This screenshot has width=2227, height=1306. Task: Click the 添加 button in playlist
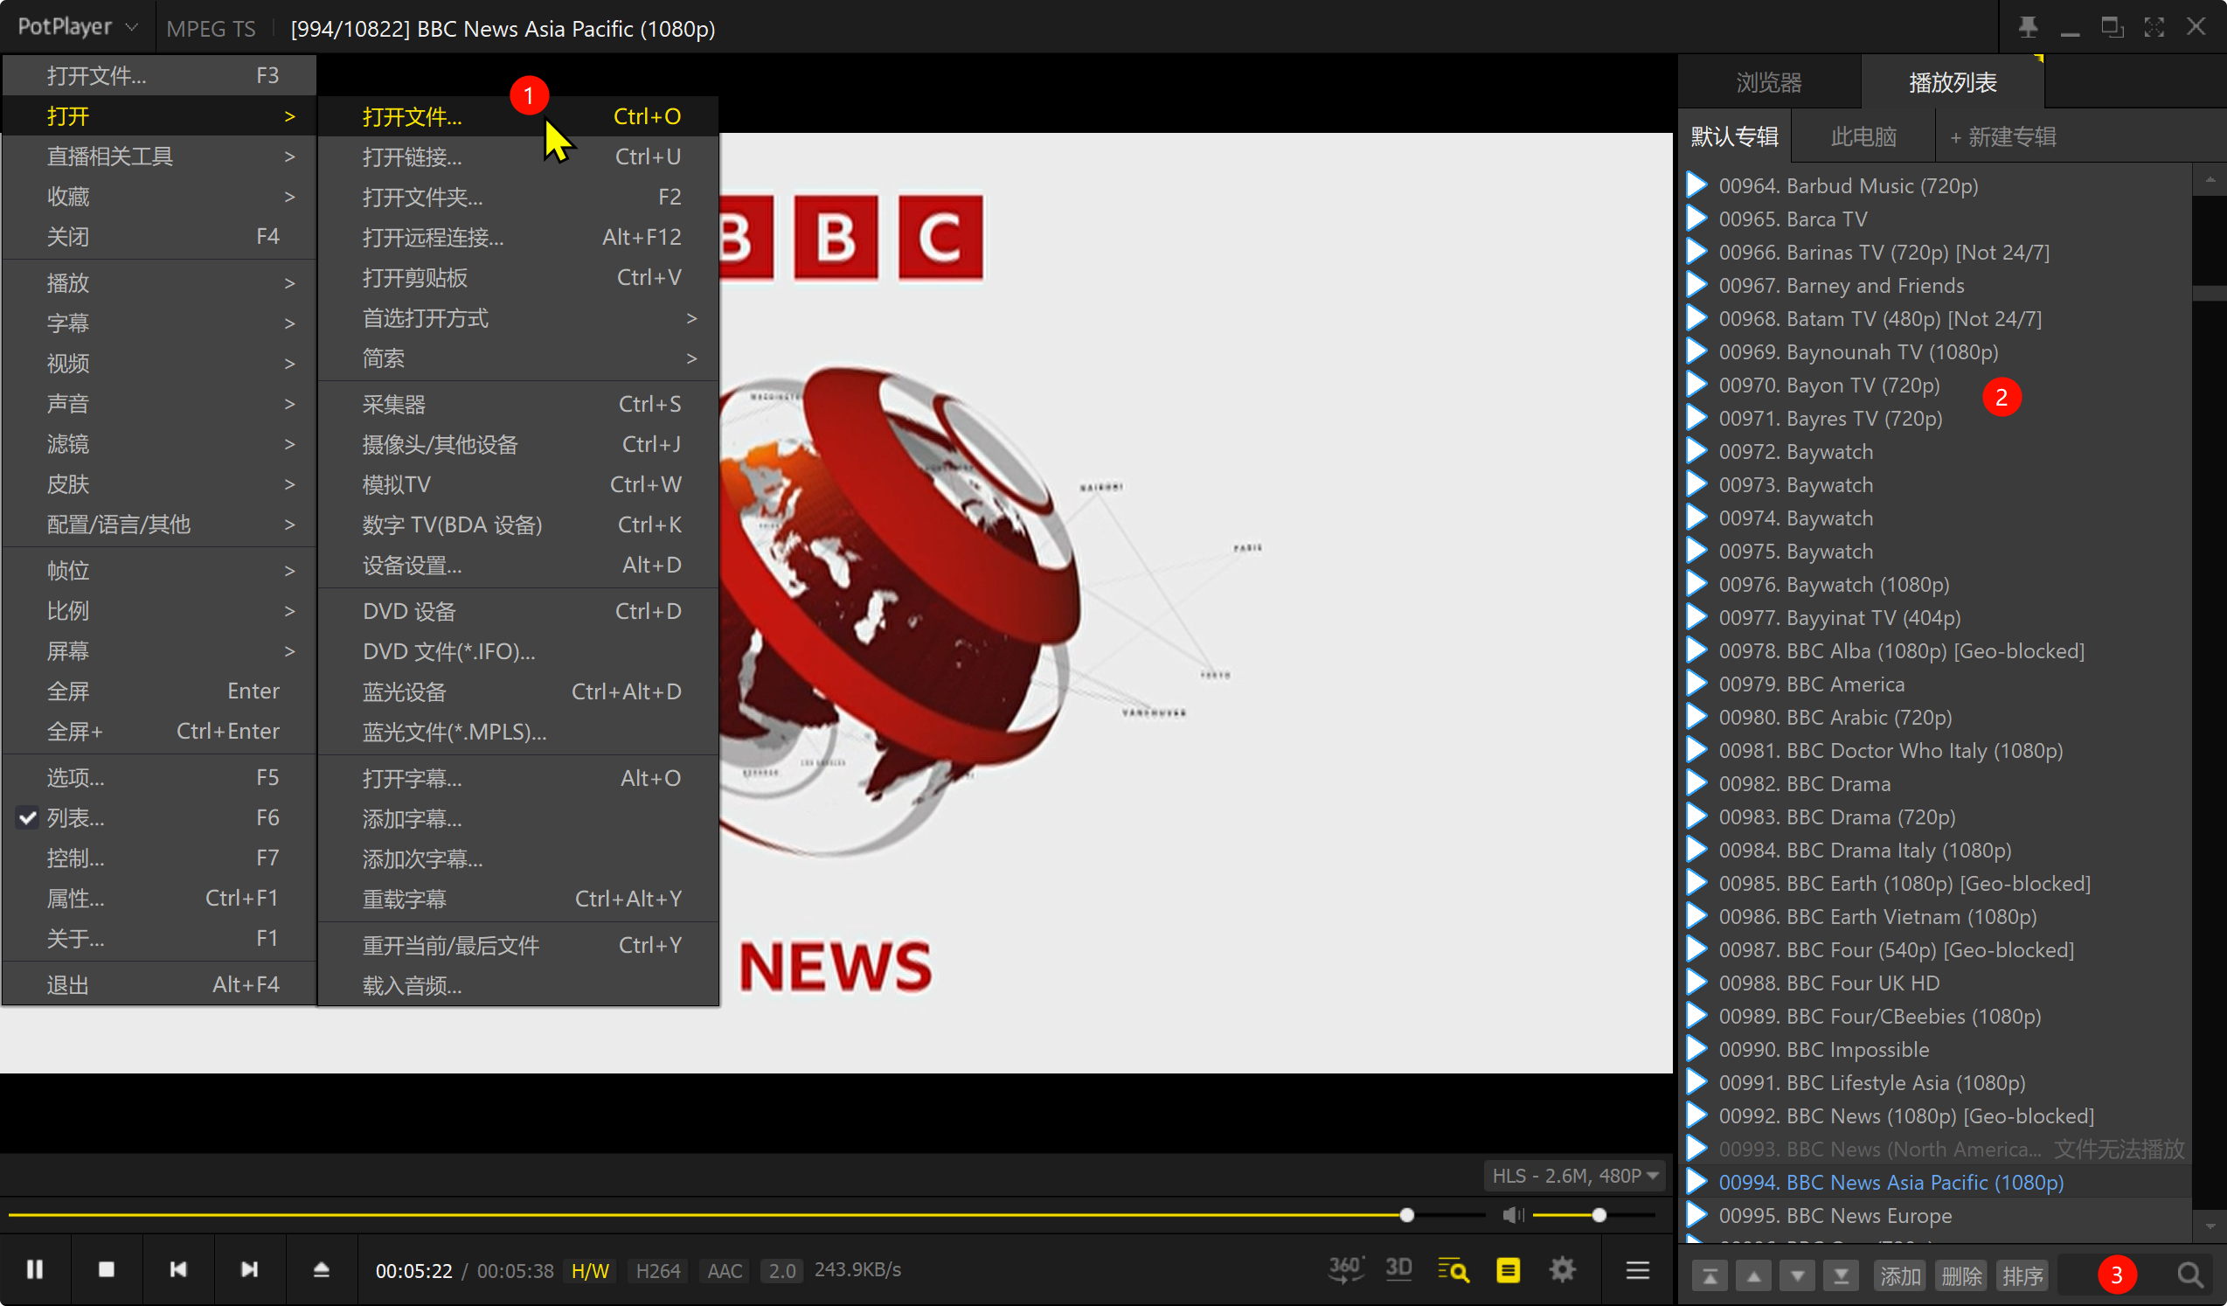point(1900,1276)
